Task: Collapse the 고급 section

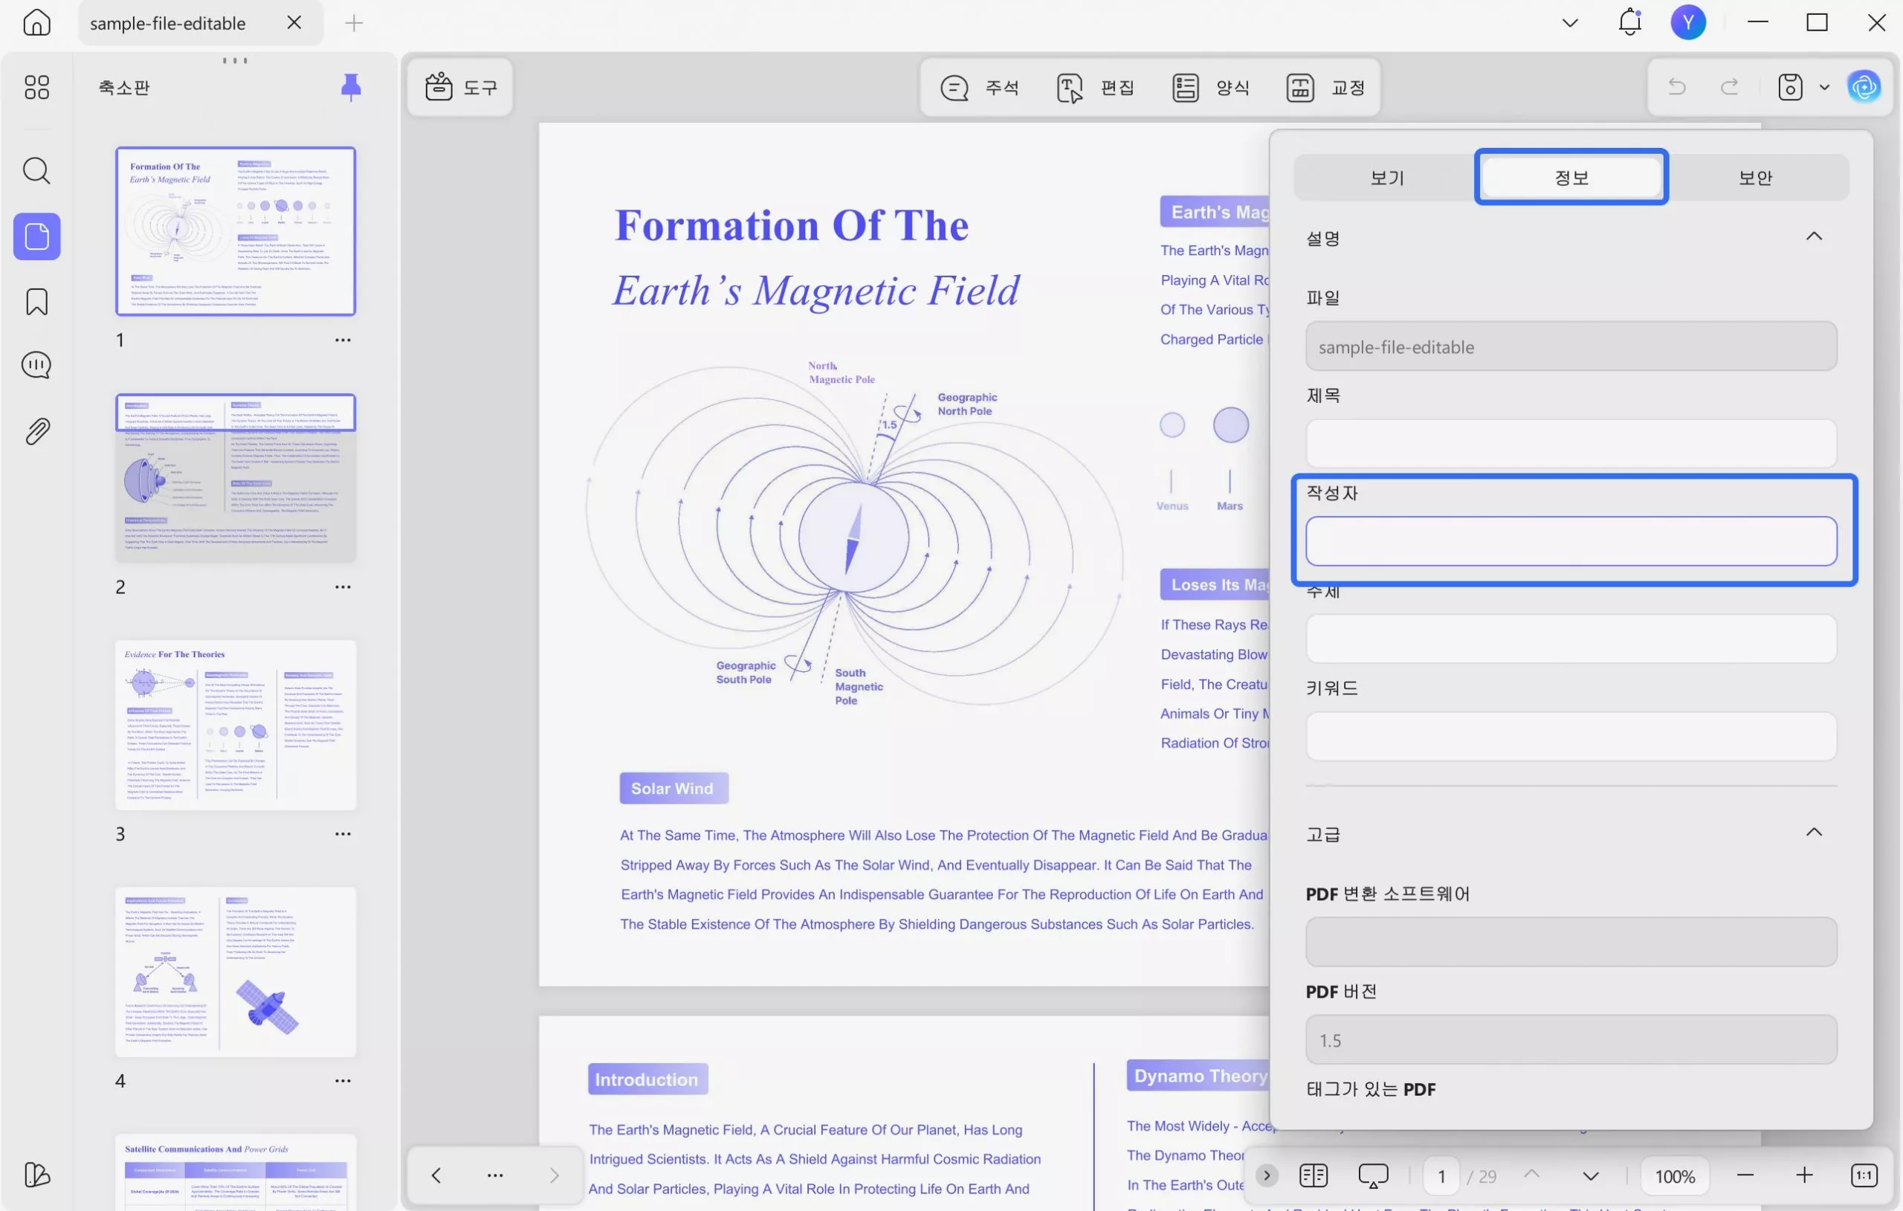Action: point(1814,832)
